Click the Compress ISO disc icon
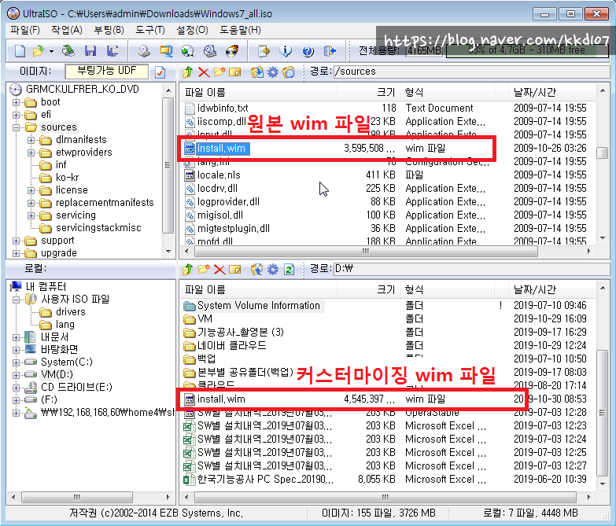This screenshot has height=526, width=616. [x=188, y=51]
